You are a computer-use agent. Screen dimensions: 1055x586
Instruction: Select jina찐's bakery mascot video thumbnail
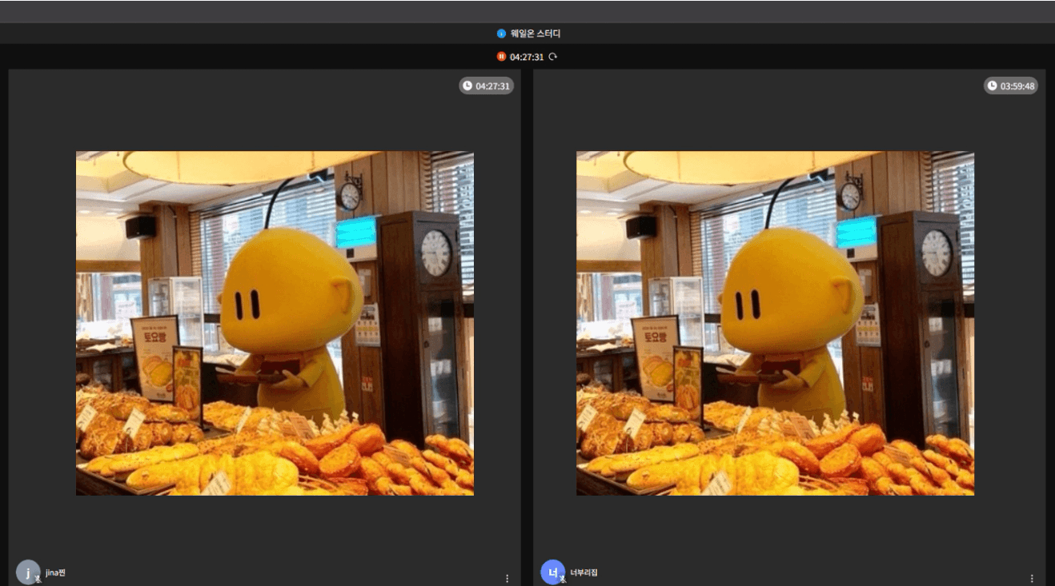[275, 323]
